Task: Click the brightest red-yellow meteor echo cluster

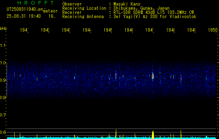Action: (153, 76)
